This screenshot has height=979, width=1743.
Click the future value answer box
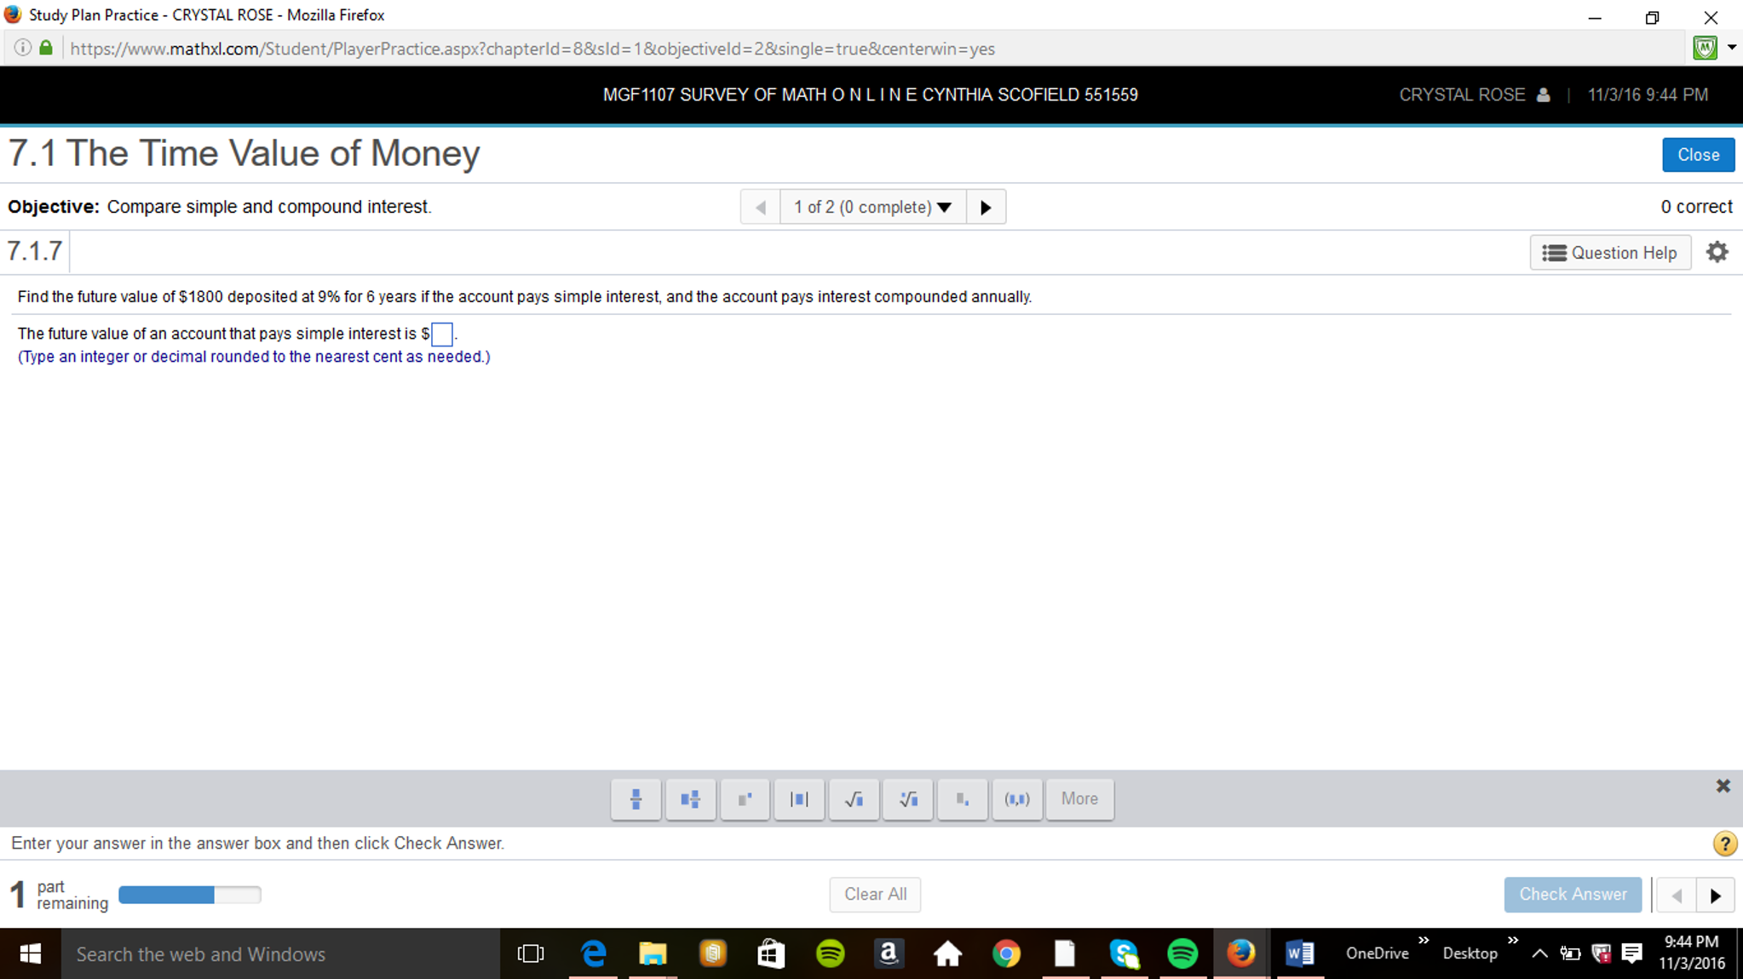click(441, 334)
